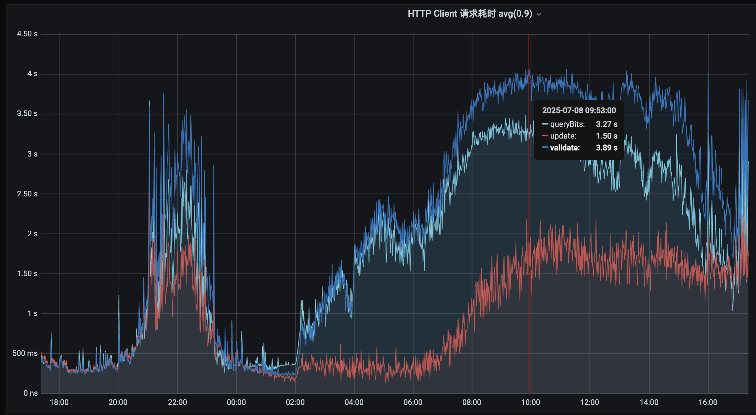756x415 pixels.
Task: Click the validate blue color swatch in tooltip
Action: coord(545,148)
